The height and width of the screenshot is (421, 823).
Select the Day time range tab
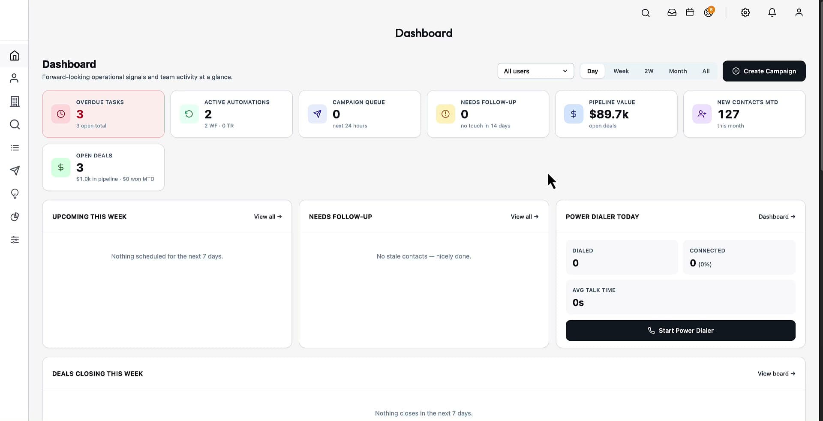pos(592,71)
